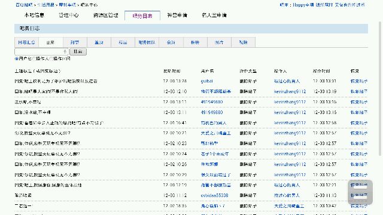Open the username link for the 12-02 10:23 post

click(209, 143)
